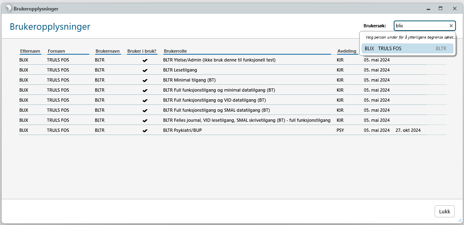Click the Avdeling column header
The height and width of the screenshot is (225, 464).
tap(346, 51)
